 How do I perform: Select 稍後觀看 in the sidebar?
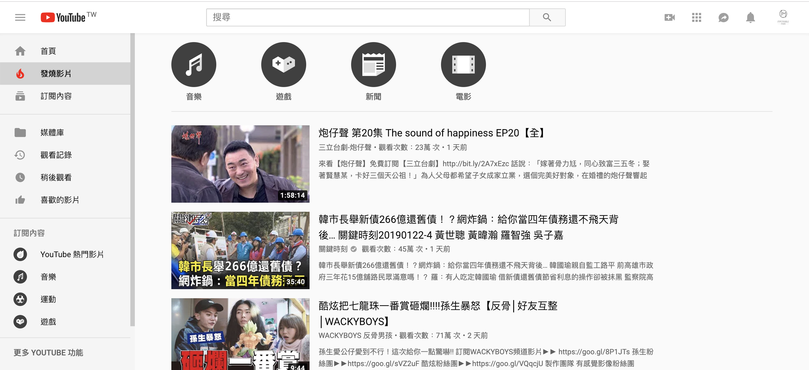65,177
